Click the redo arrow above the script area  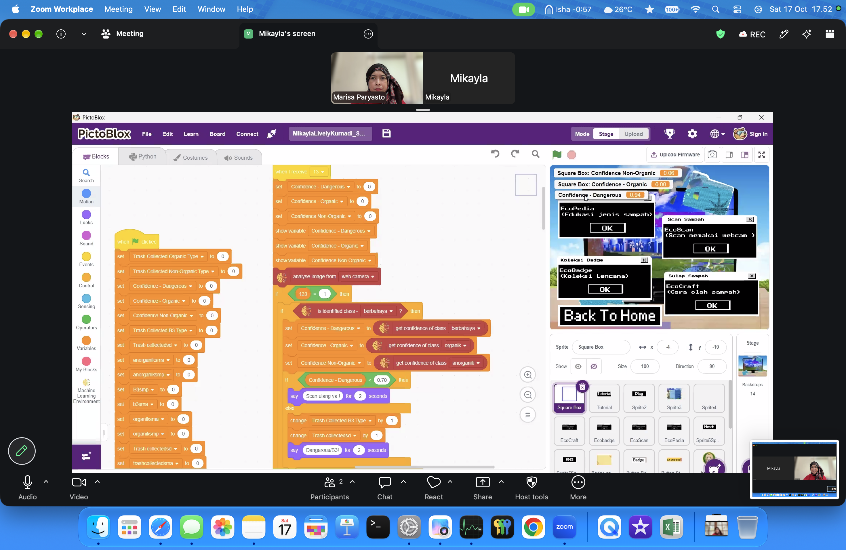[515, 154]
